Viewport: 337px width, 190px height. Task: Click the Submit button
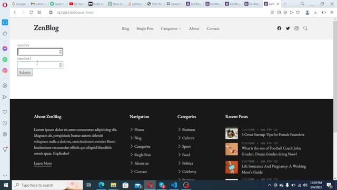tap(25, 72)
